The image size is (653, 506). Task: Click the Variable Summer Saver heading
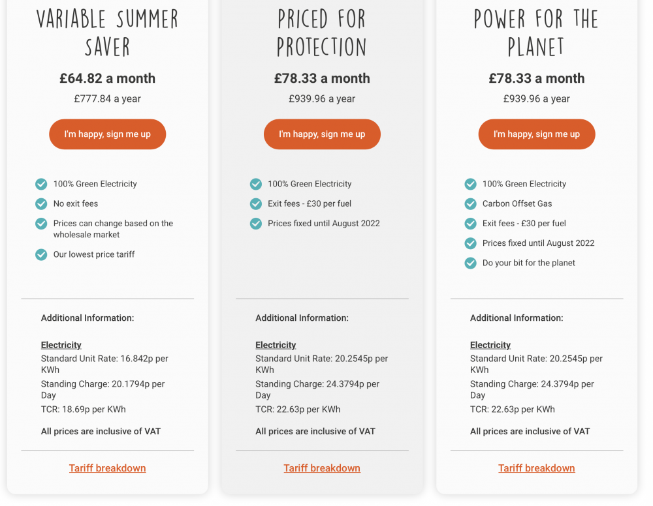pos(108,33)
